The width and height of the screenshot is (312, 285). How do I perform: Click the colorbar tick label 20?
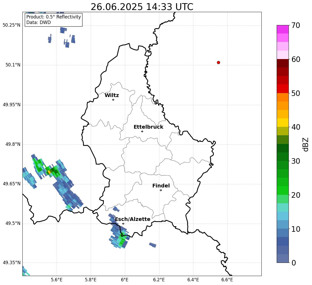[296, 195]
